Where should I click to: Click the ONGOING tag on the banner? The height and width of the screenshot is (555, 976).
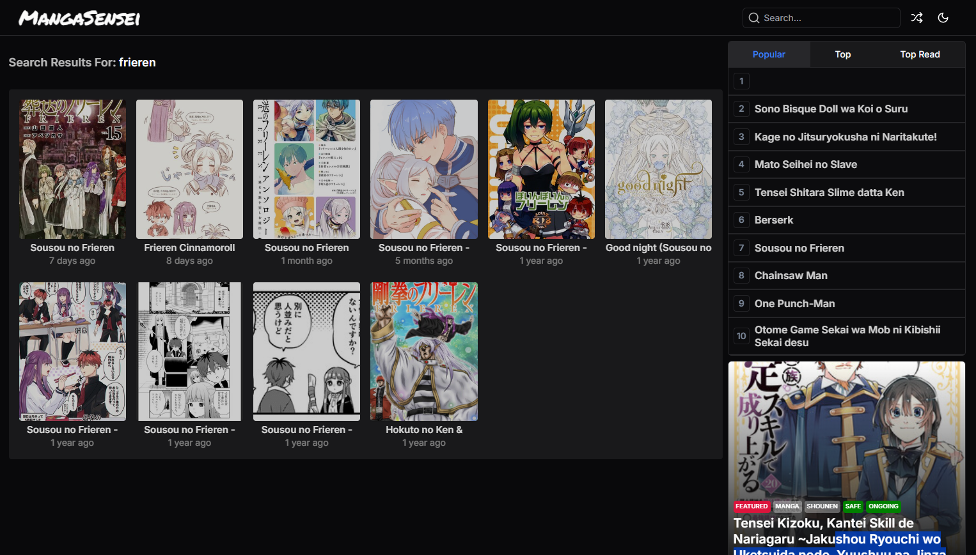pyautogui.click(x=883, y=506)
